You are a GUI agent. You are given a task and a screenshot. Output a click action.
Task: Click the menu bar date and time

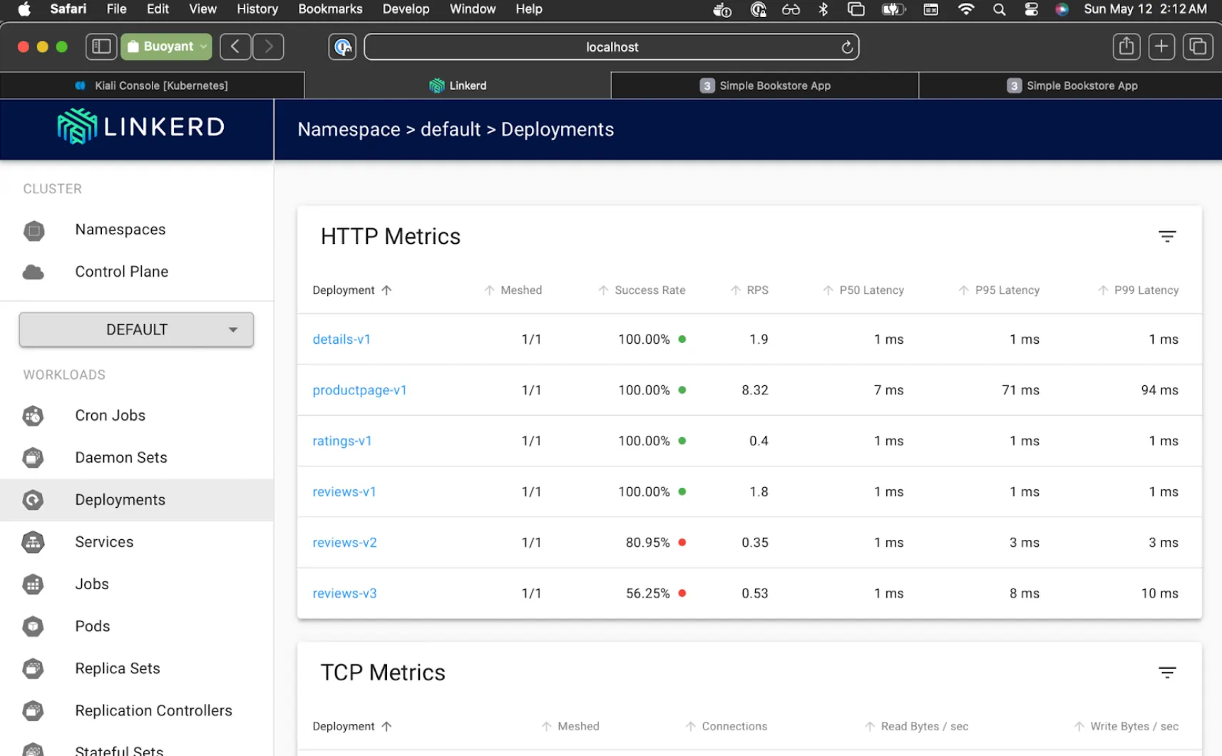pos(1145,9)
